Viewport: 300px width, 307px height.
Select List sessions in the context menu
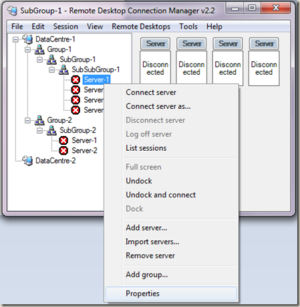pyautogui.click(x=171, y=148)
